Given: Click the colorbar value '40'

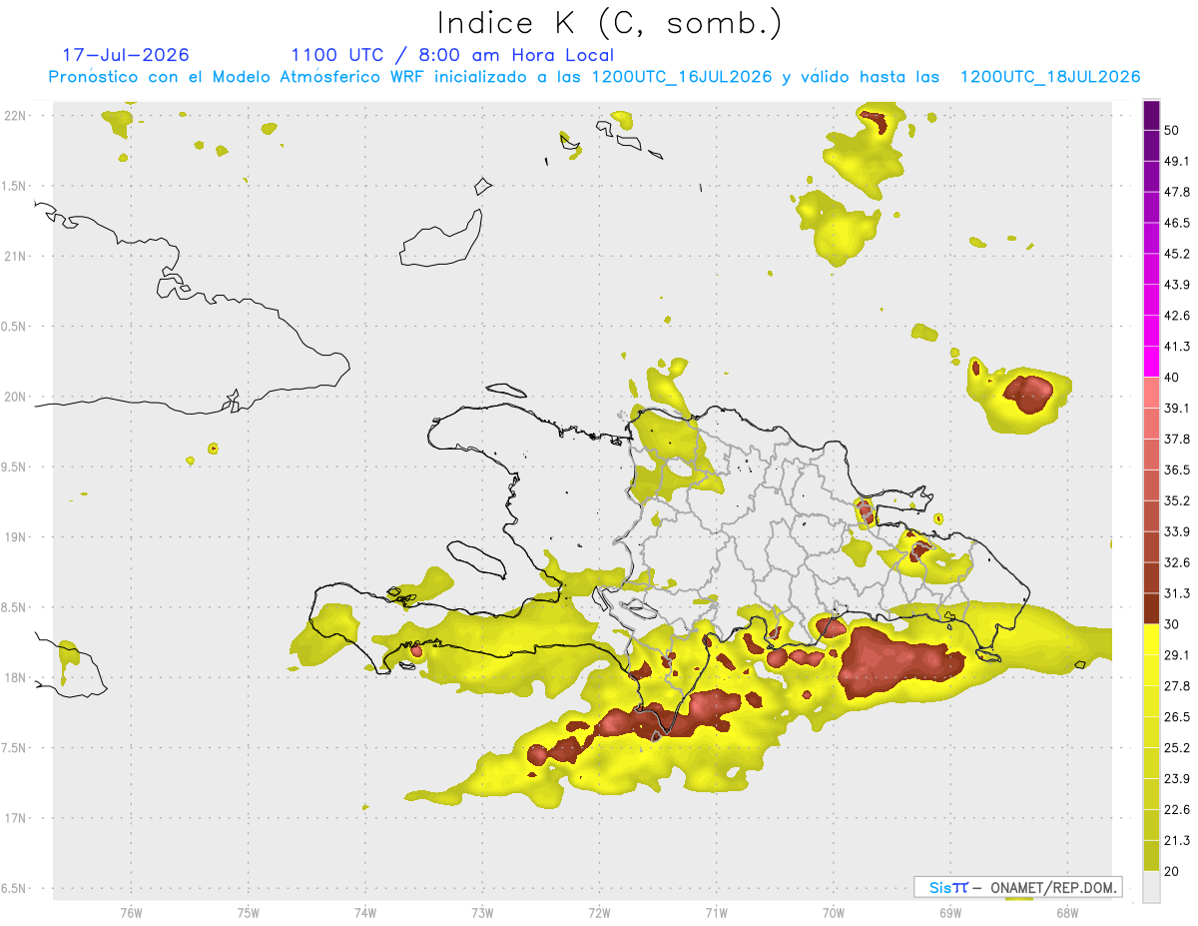Looking at the screenshot, I should pos(1173,378).
